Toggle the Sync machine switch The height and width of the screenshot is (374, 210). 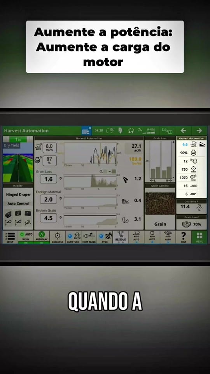coord(105,237)
